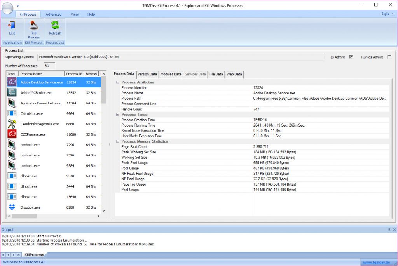The height and width of the screenshot is (266, 398).
Task: Select the dllhost.exe icon for PID 9340
Action: point(12,176)
